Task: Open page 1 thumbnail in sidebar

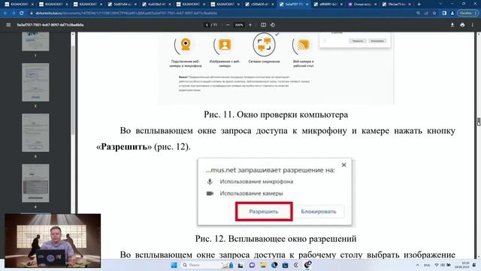Action: (35, 41)
